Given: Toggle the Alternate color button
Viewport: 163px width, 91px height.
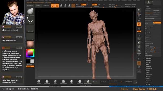Looking at the screenshot, I should [30, 66].
